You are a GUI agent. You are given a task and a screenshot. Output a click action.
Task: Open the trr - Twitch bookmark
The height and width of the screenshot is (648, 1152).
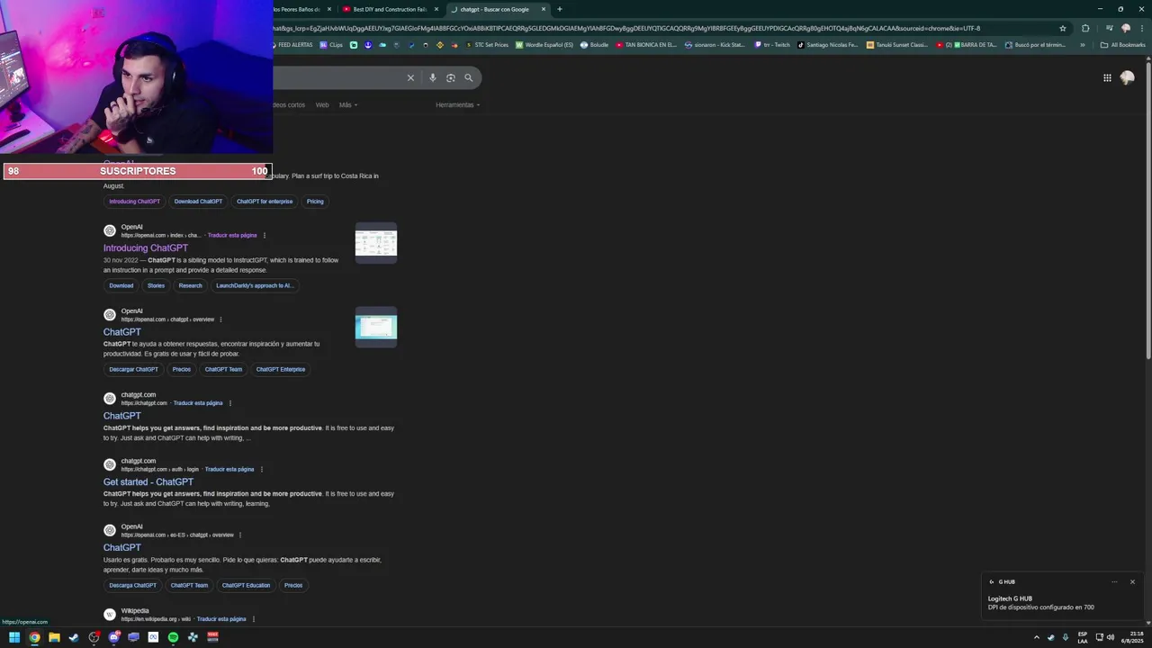click(772, 45)
